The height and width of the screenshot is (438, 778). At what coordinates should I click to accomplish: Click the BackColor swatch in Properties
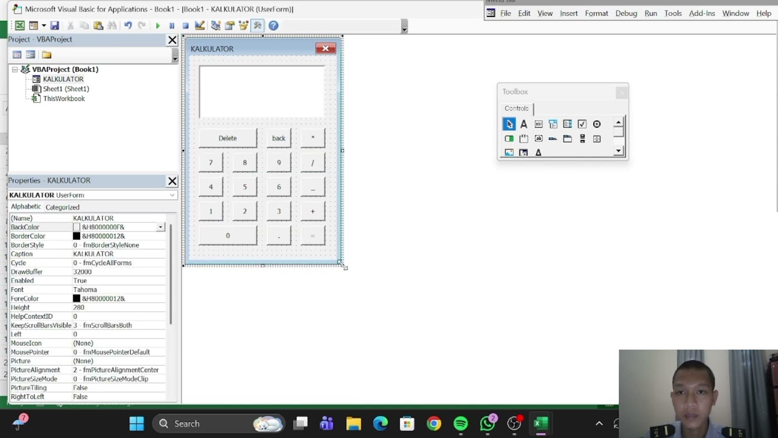[x=77, y=228]
